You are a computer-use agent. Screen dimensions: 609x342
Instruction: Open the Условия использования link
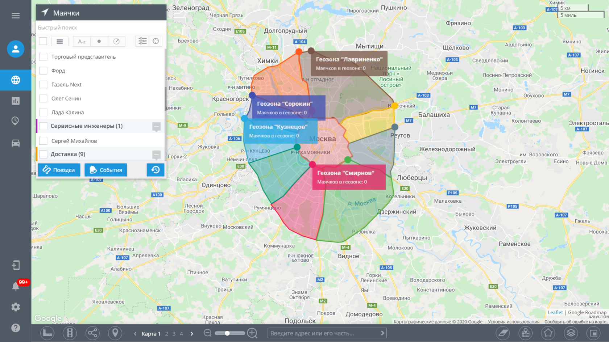tap(514, 322)
